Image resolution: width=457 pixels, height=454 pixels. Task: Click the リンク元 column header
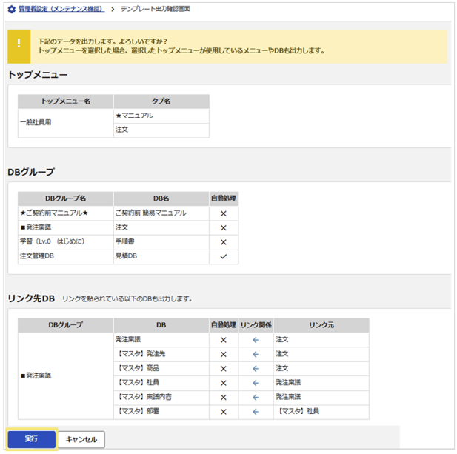coord(321,325)
